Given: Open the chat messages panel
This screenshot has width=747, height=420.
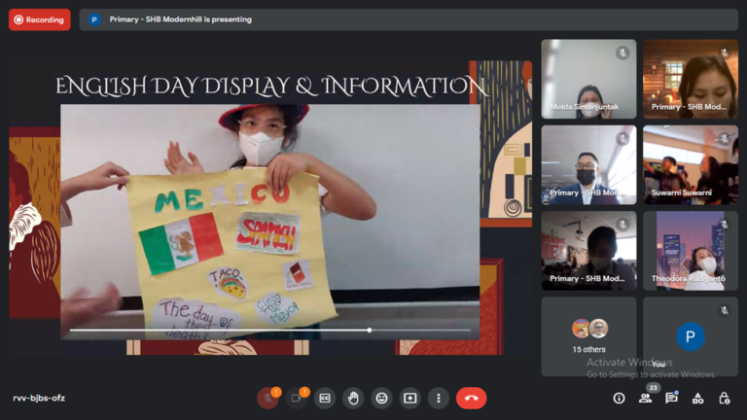Looking at the screenshot, I should point(671,399).
